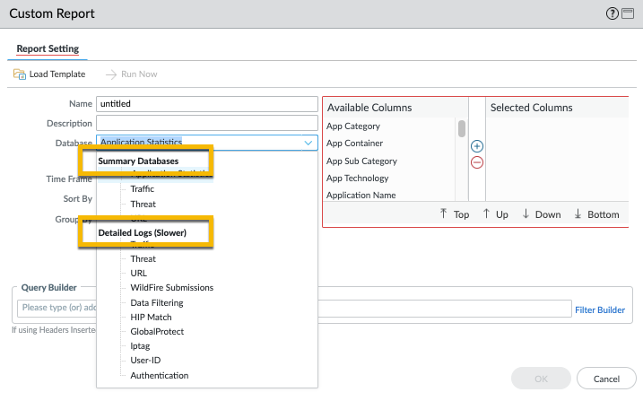Click the add column plus icon
The height and width of the screenshot is (401, 643).
click(477, 145)
